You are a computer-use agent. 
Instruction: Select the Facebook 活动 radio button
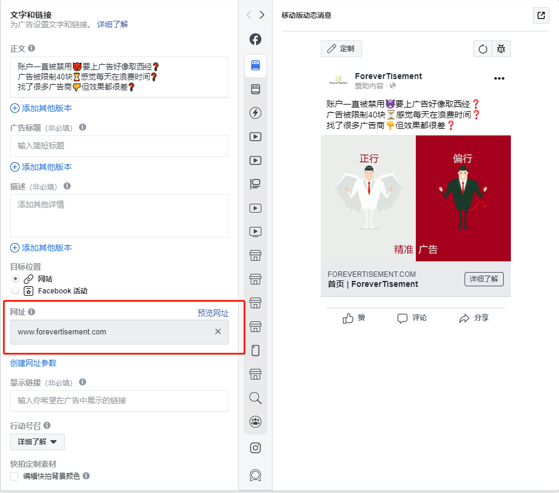click(15, 290)
